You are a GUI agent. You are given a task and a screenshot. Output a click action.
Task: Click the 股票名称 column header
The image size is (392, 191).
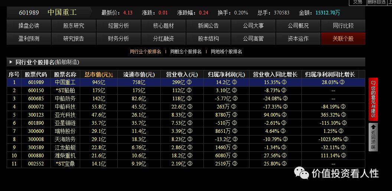(x=65, y=74)
